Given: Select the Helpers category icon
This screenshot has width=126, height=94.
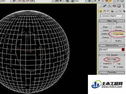Looking at the screenshot, I should (x=116, y=11).
